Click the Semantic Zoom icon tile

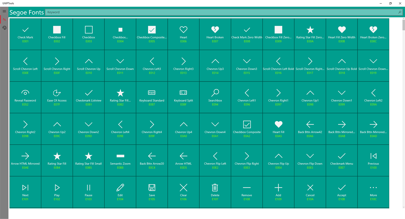tap(120, 160)
